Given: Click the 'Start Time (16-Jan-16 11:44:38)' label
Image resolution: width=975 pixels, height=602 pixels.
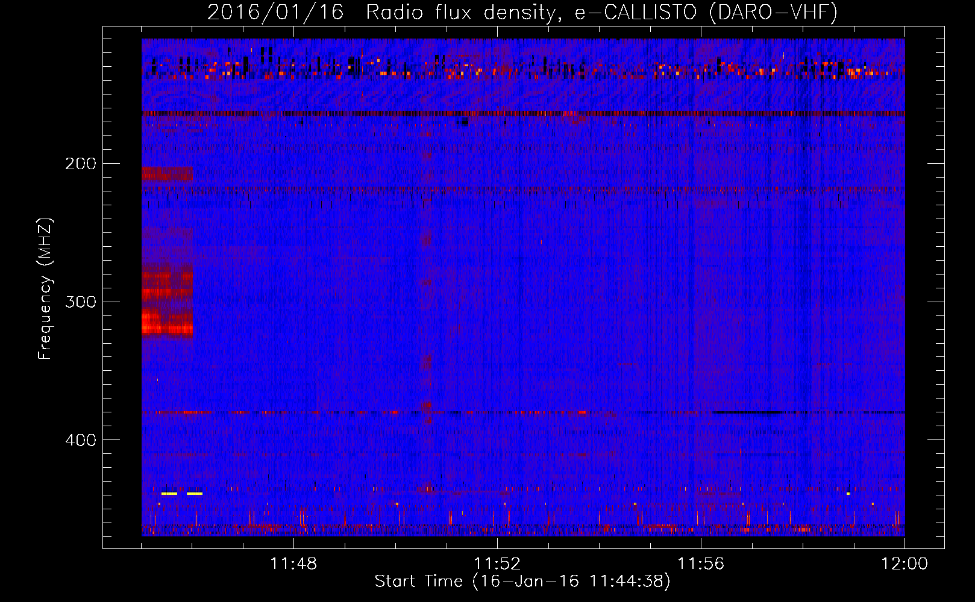Looking at the screenshot, I should (522, 582).
